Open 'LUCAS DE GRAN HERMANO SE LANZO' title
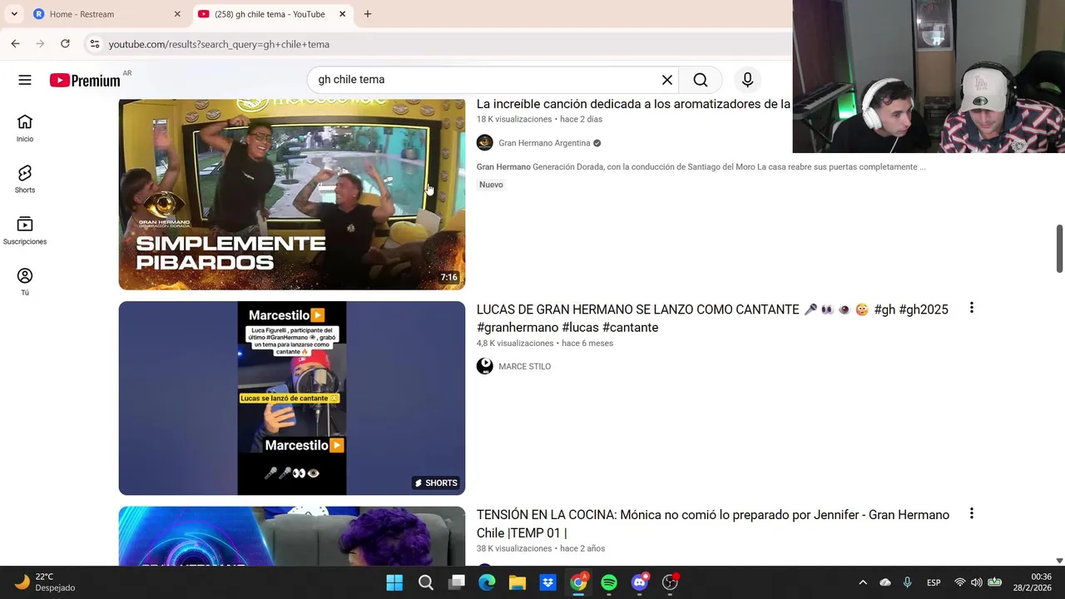Image resolution: width=1065 pixels, height=599 pixels. pyautogui.click(x=712, y=319)
